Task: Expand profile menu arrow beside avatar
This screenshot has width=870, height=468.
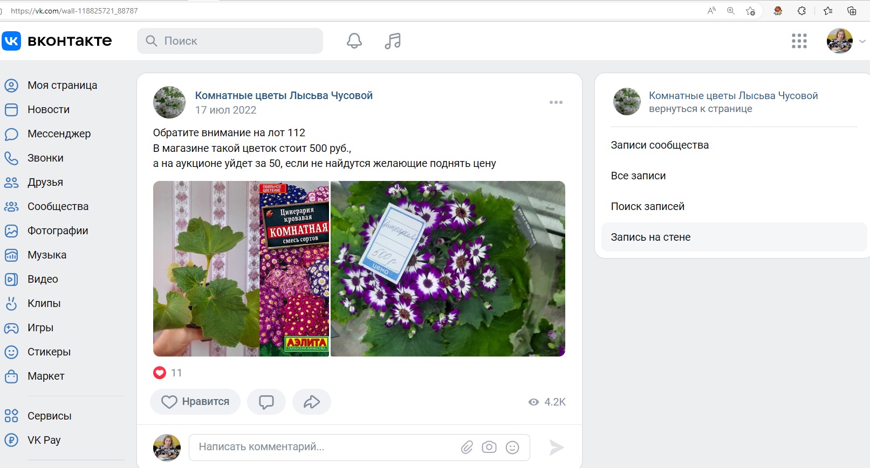Action: (862, 41)
